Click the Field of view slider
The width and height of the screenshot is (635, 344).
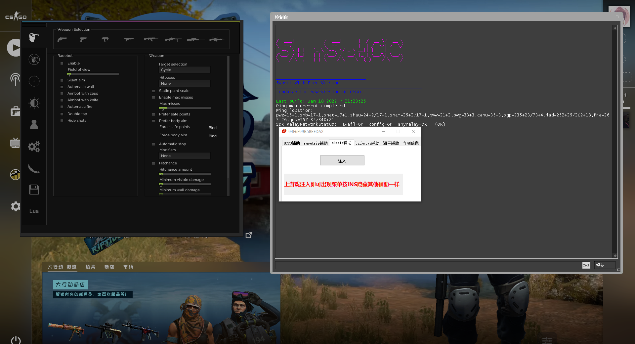(x=93, y=74)
